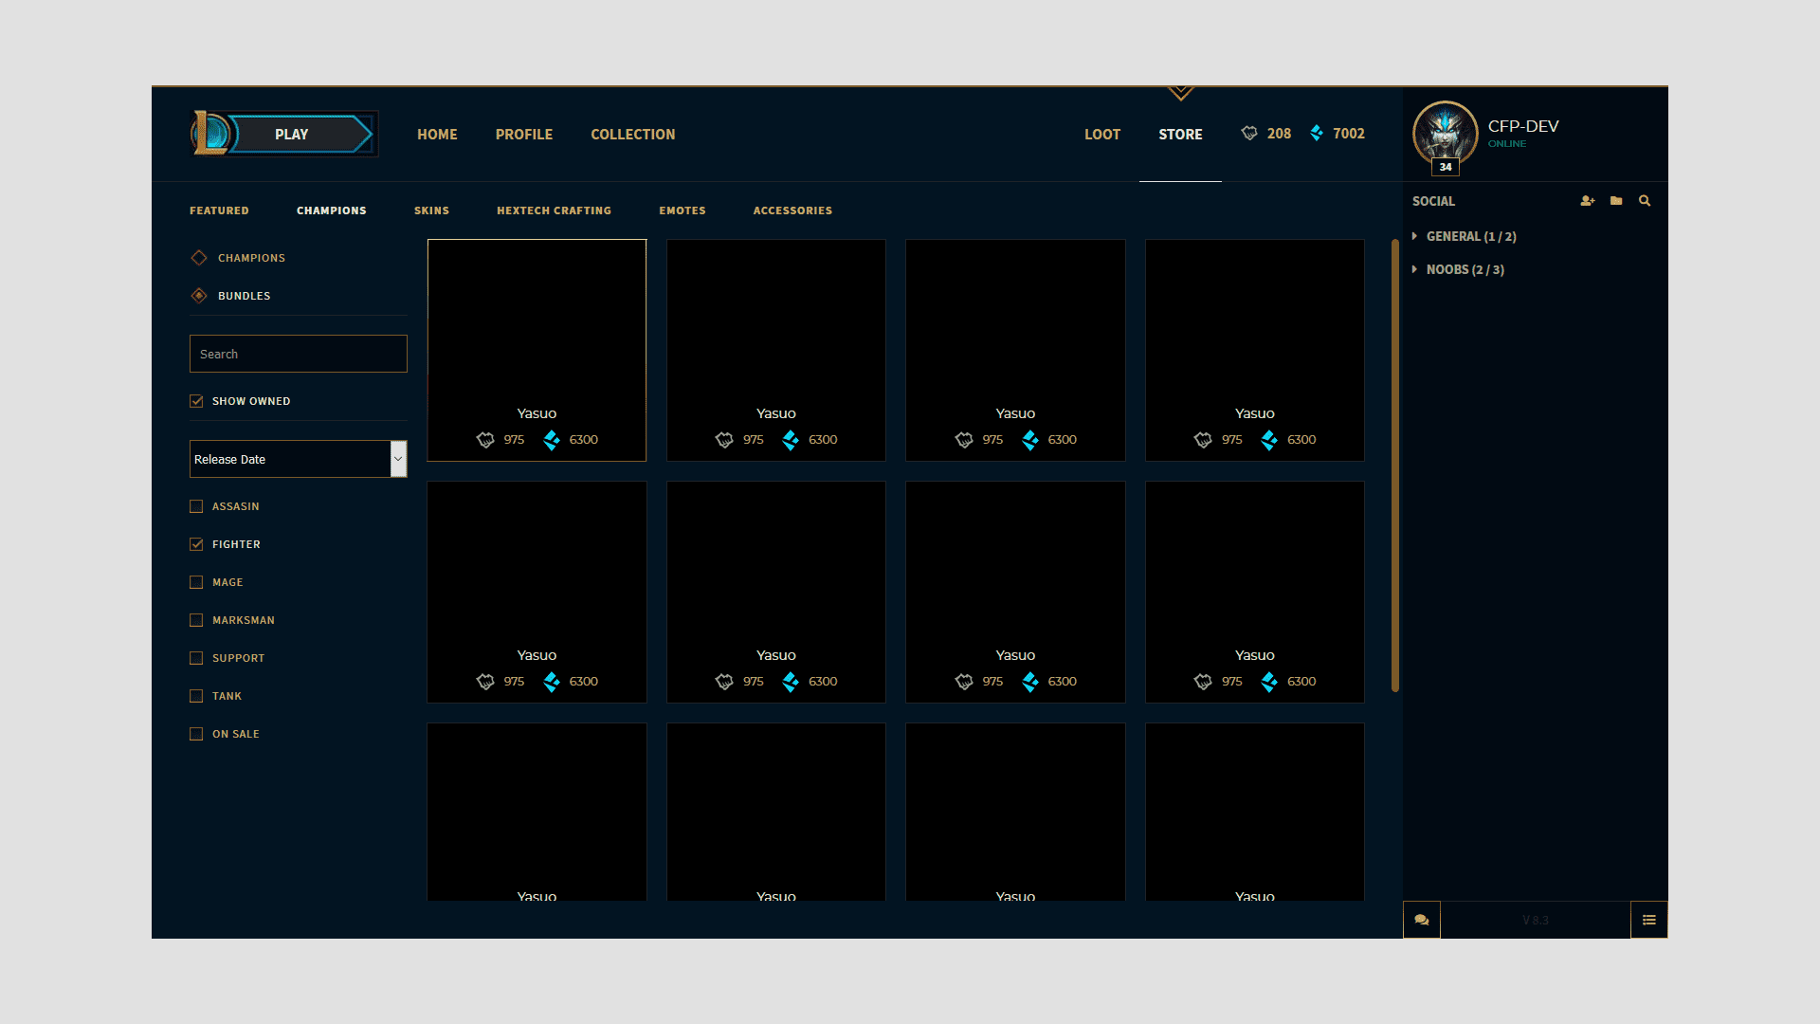This screenshot has width=1820, height=1024.
Task: Enable the Mage filter checkbox
Action: tap(196, 582)
